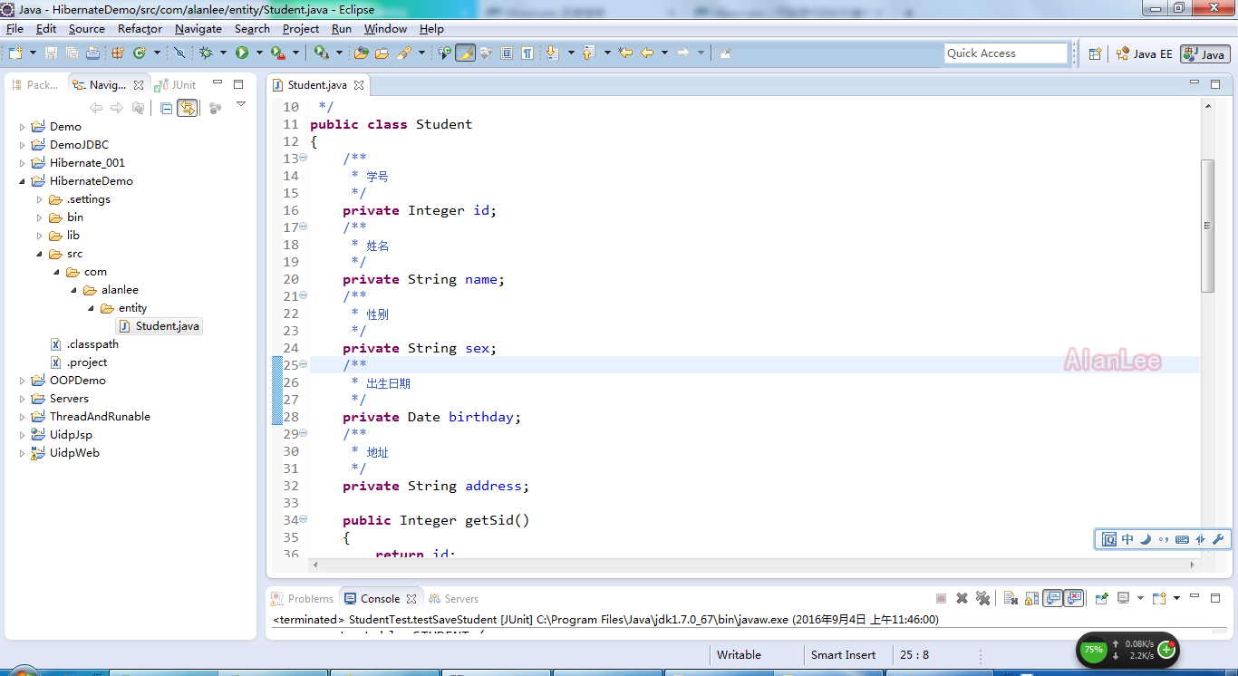Select the ThreadAndRunable project
This screenshot has height=676, width=1238.
coord(92,417)
